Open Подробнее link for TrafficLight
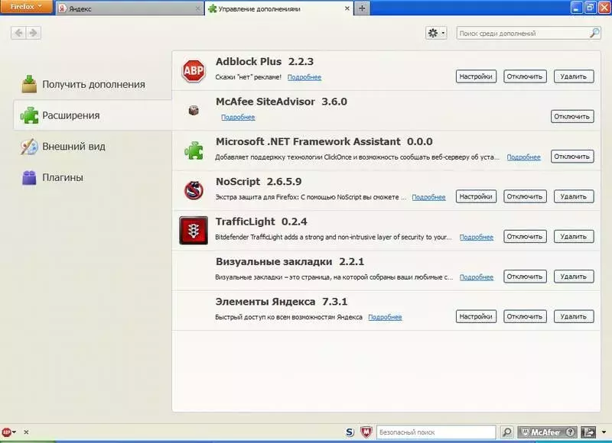The image size is (612, 443). click(476, 237)
